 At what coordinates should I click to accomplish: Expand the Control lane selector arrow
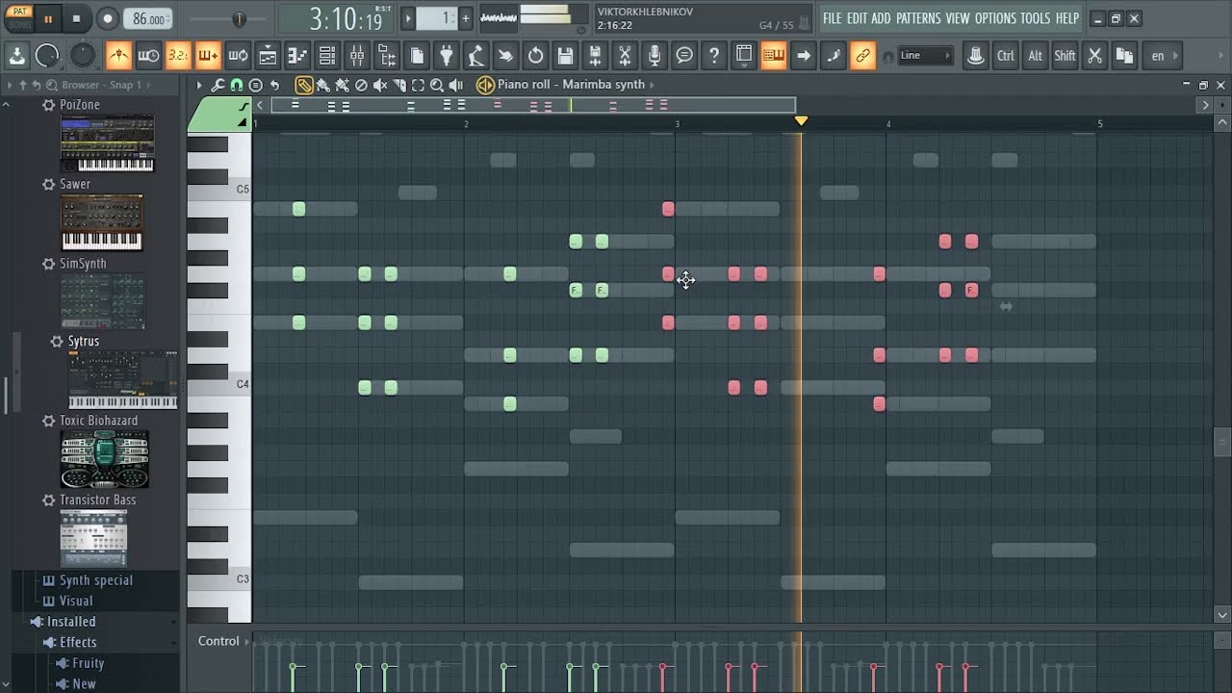coord(247,641)
